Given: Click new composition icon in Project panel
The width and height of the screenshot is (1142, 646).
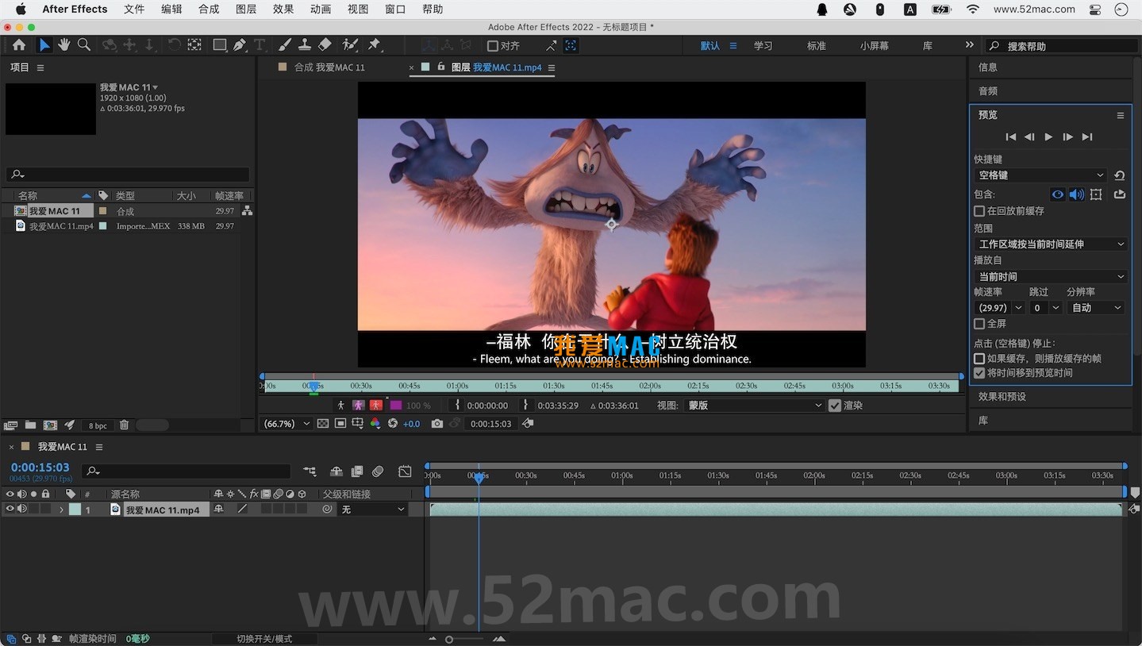Looking at the screenshot, I should 50,425.
